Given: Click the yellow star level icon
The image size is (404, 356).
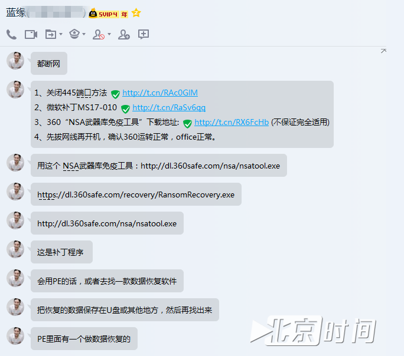Looking at the screenshot, I should tap(136, 13).
